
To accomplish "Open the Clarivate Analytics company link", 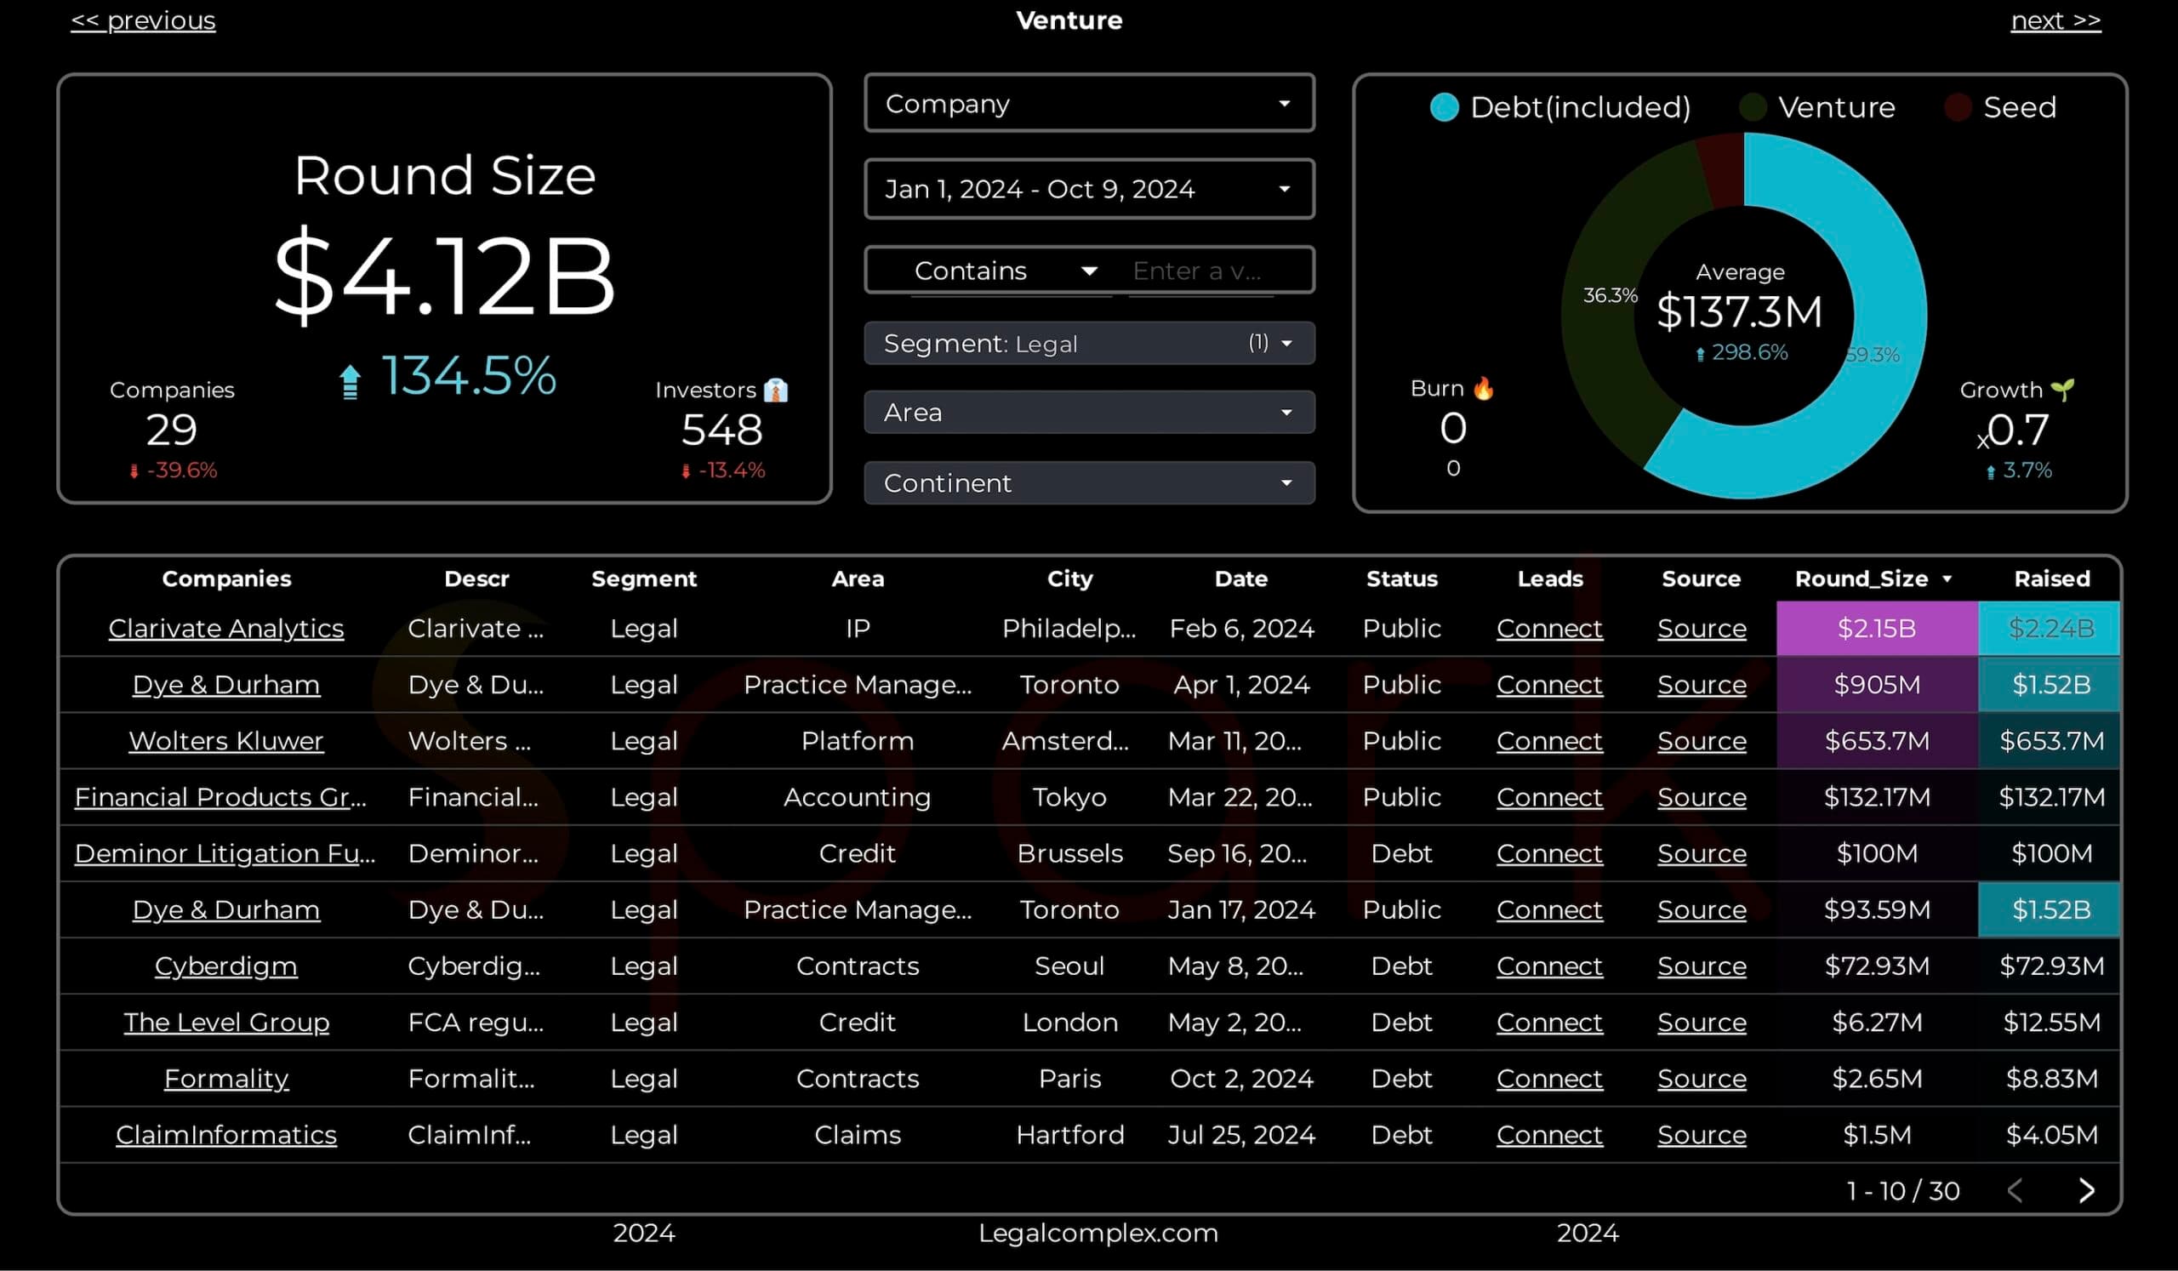I will coord(225,628).
